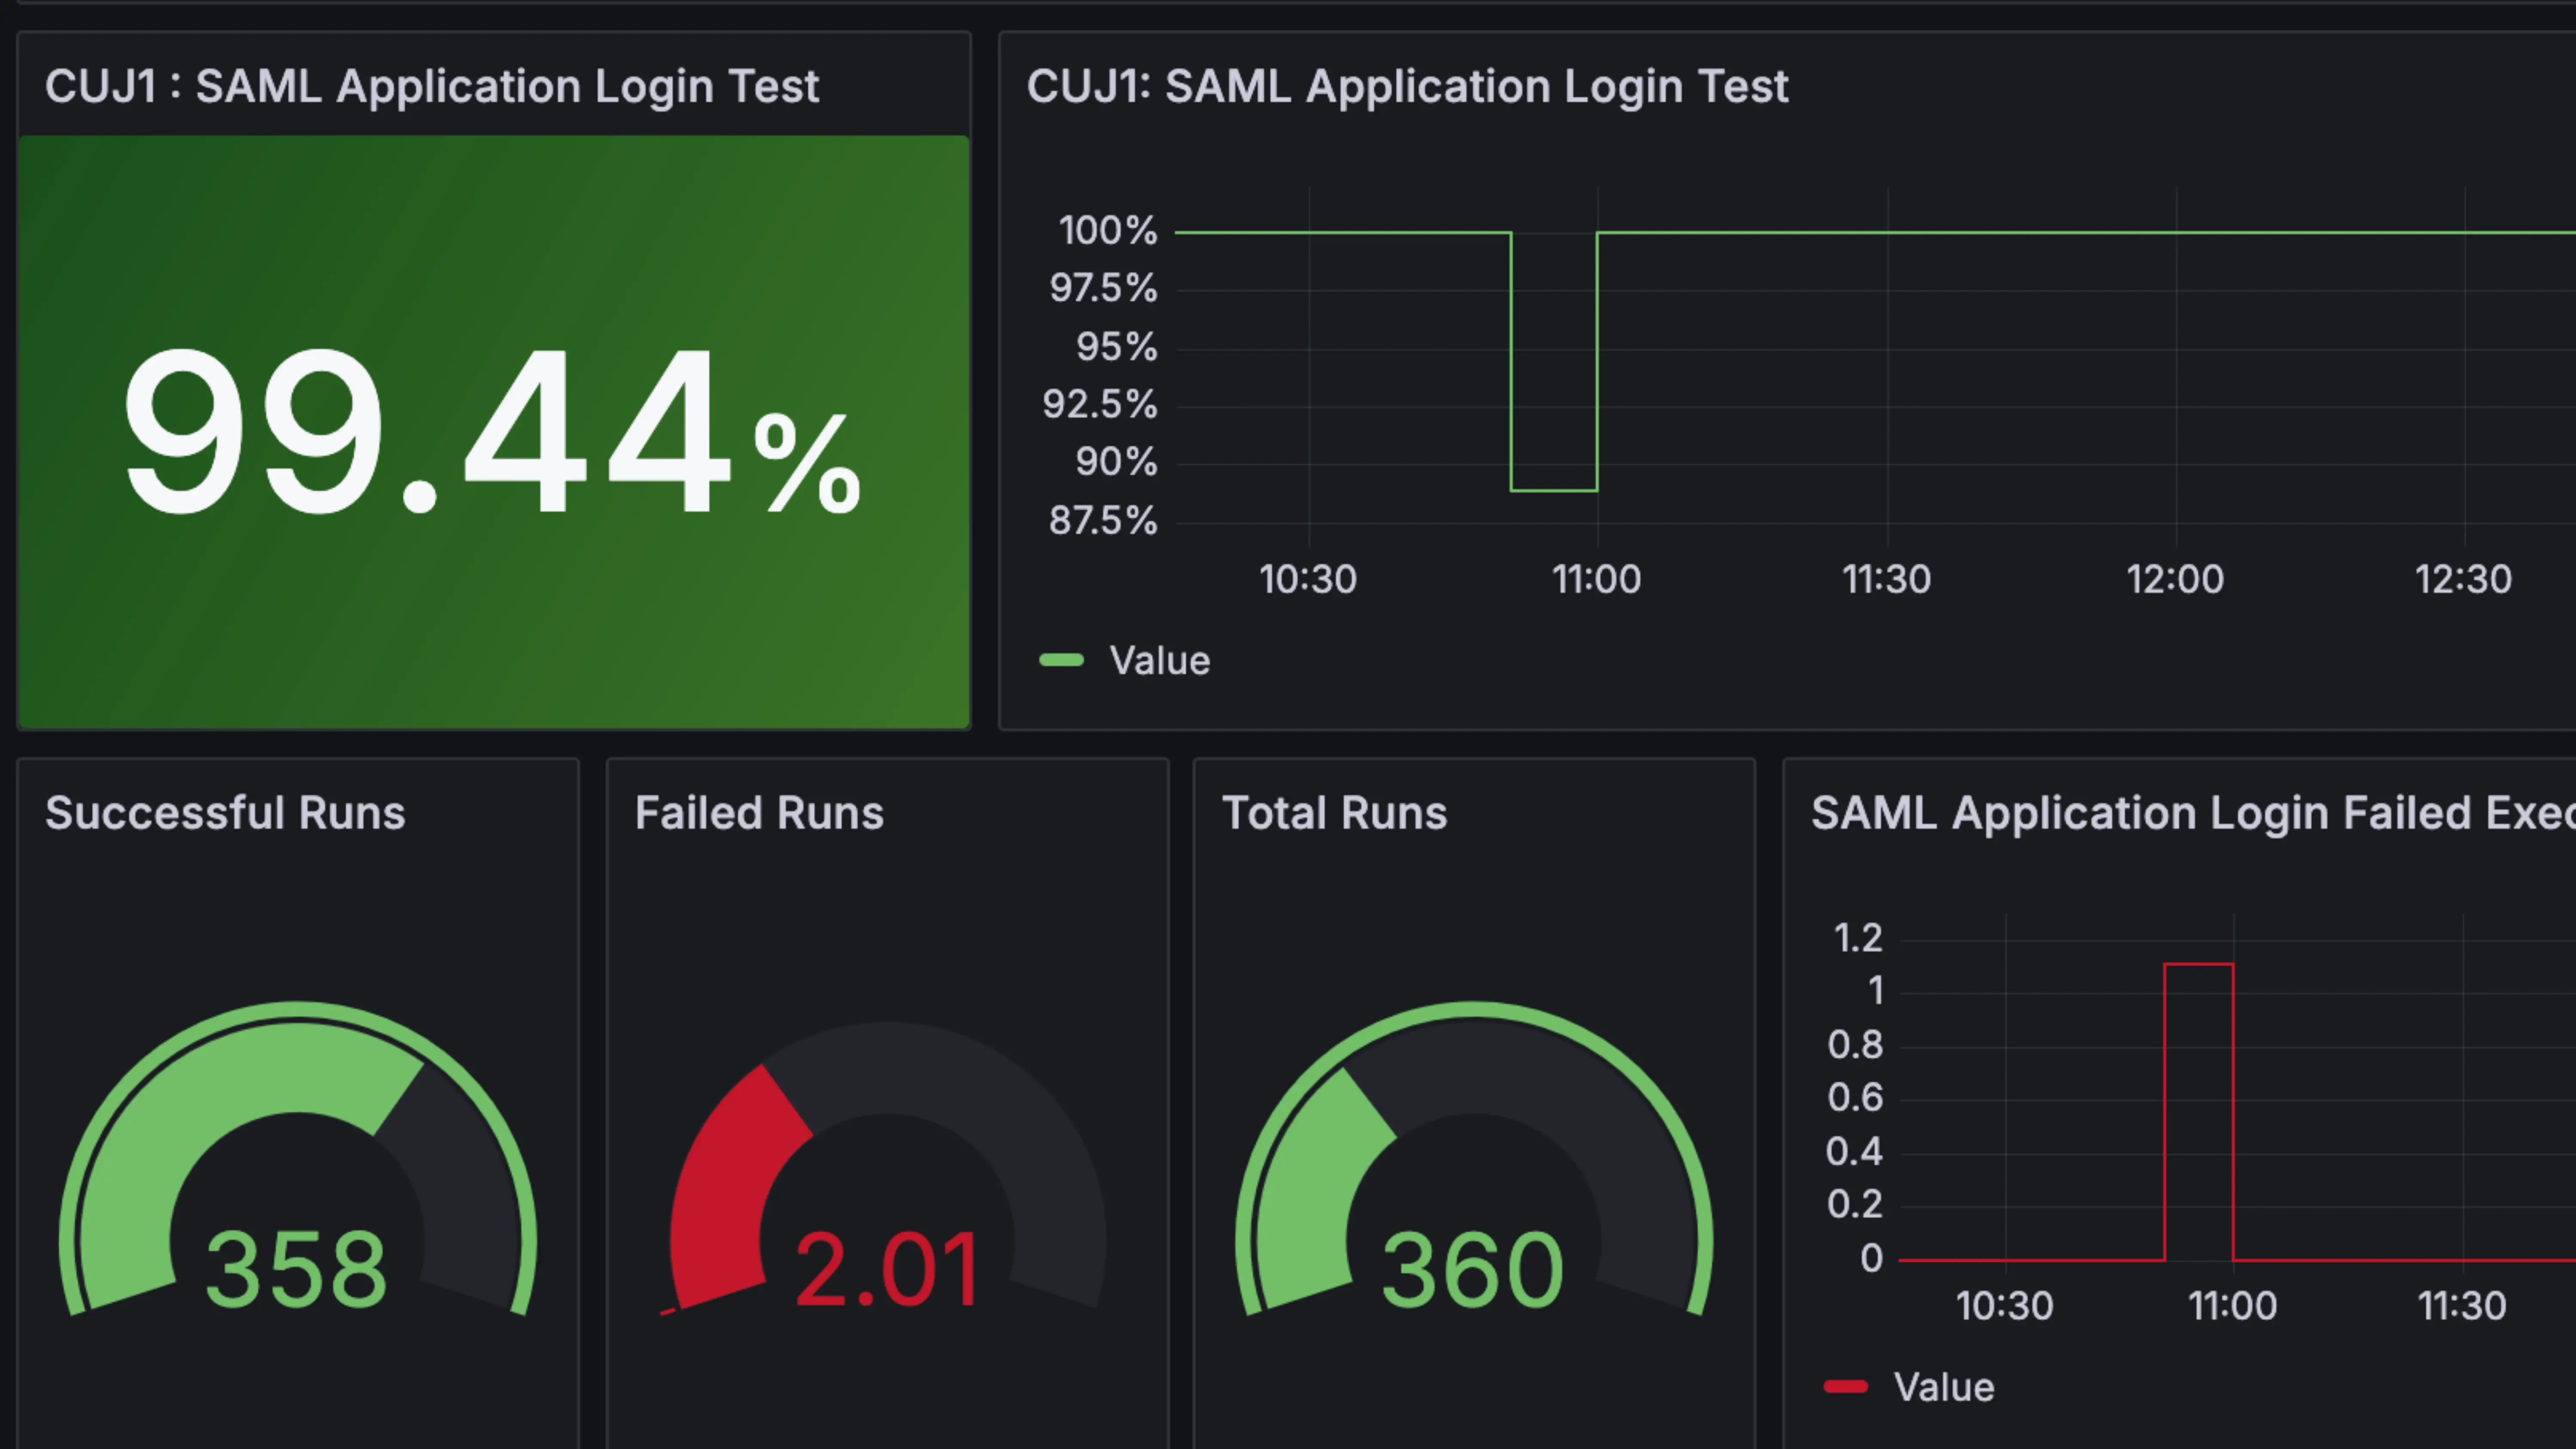2576x1449 pixels.
Task: Hide the Value series on the login test graph
Action: 1160,660
